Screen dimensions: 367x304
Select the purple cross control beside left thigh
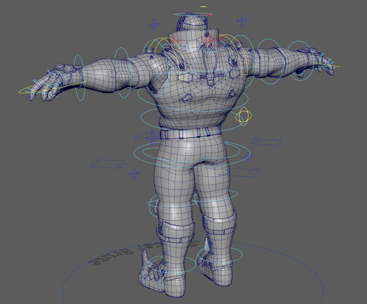coord(134,174)
